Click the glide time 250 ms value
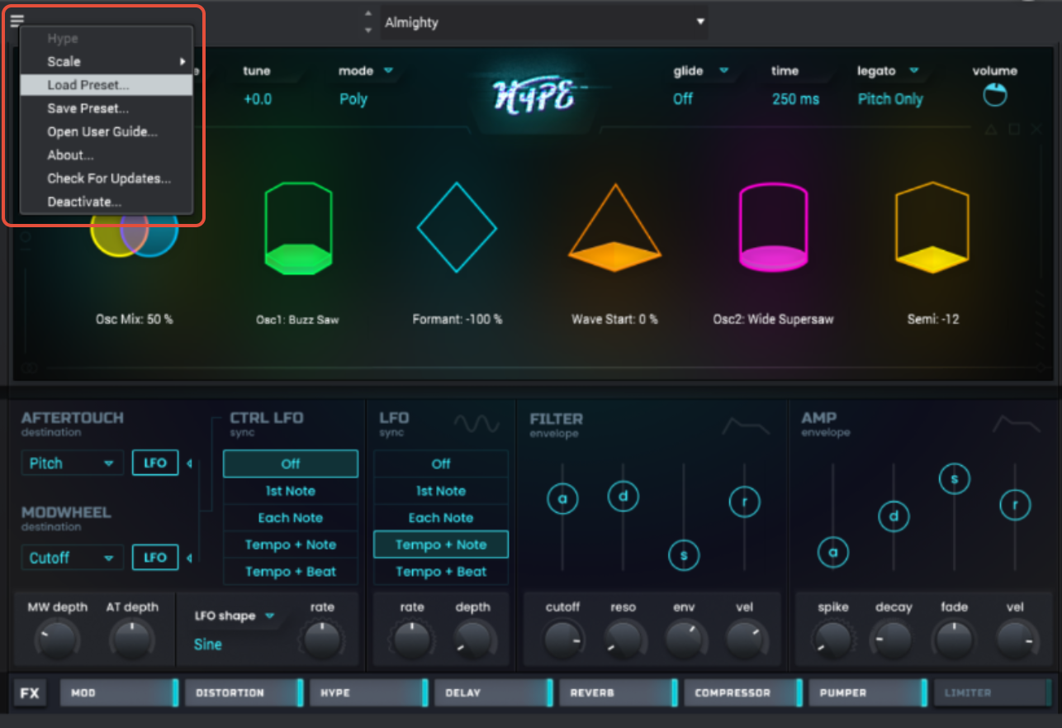The image size is (1062, 728). [796, 99]
